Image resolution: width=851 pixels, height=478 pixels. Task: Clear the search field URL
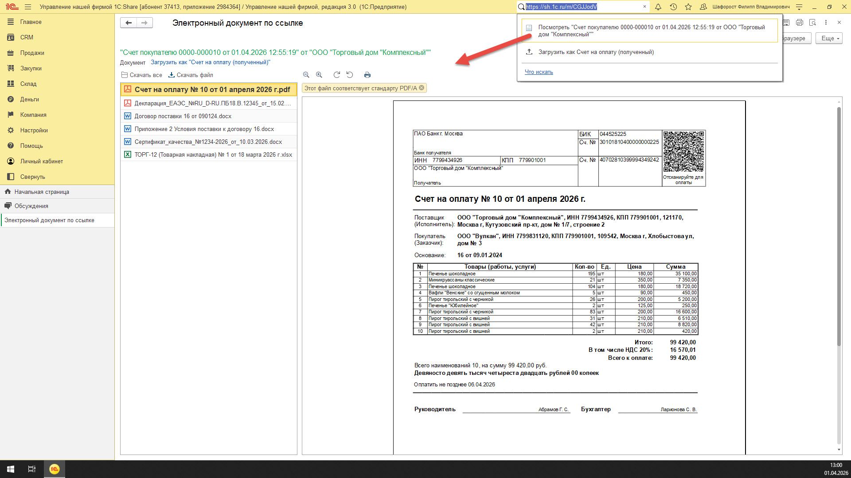click(644, 7)
